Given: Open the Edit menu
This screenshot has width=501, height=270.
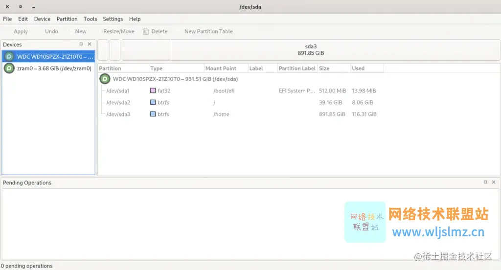Looking at the screenshot, I should tap(23, 19).
